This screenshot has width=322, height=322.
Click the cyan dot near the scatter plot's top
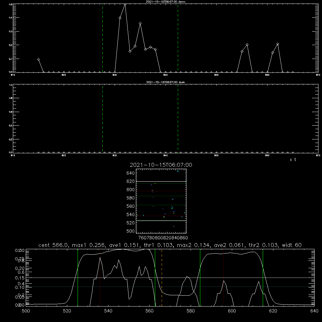[x=178, y=171]
